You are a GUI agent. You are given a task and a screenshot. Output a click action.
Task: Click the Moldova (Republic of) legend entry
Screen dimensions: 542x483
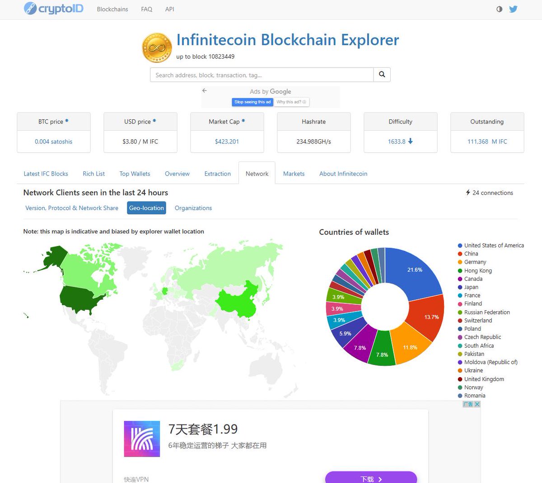[x=488, y=362]
